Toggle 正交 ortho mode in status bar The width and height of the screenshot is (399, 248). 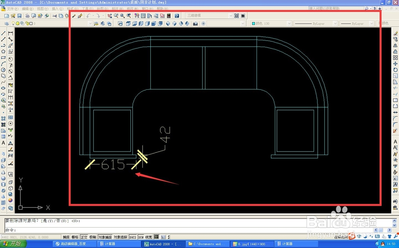[84, 237]
